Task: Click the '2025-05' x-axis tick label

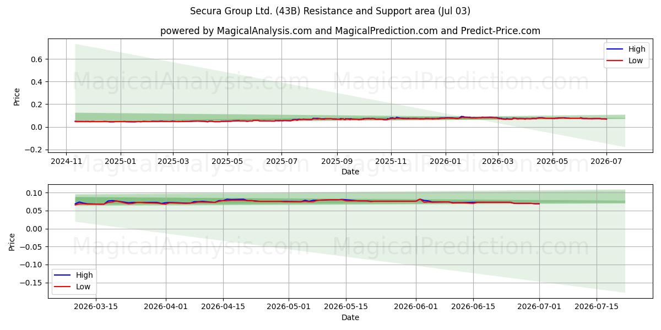Action: coord(227,162)
